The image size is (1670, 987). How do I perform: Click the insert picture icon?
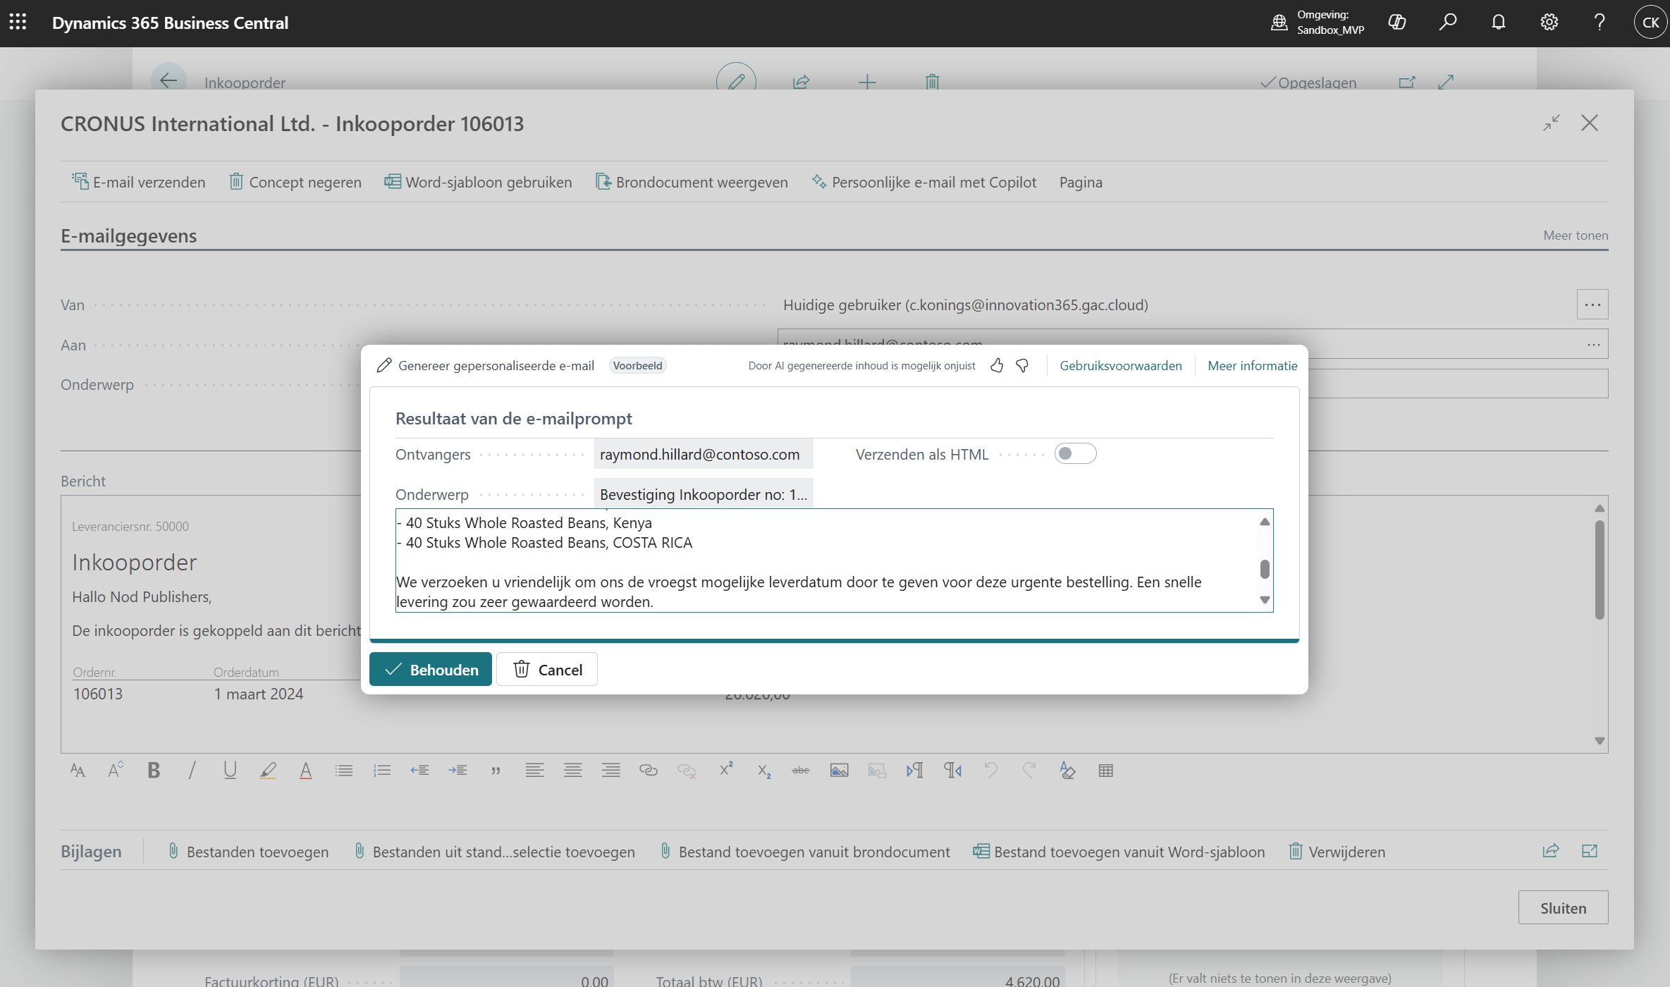tap(839, 771)
